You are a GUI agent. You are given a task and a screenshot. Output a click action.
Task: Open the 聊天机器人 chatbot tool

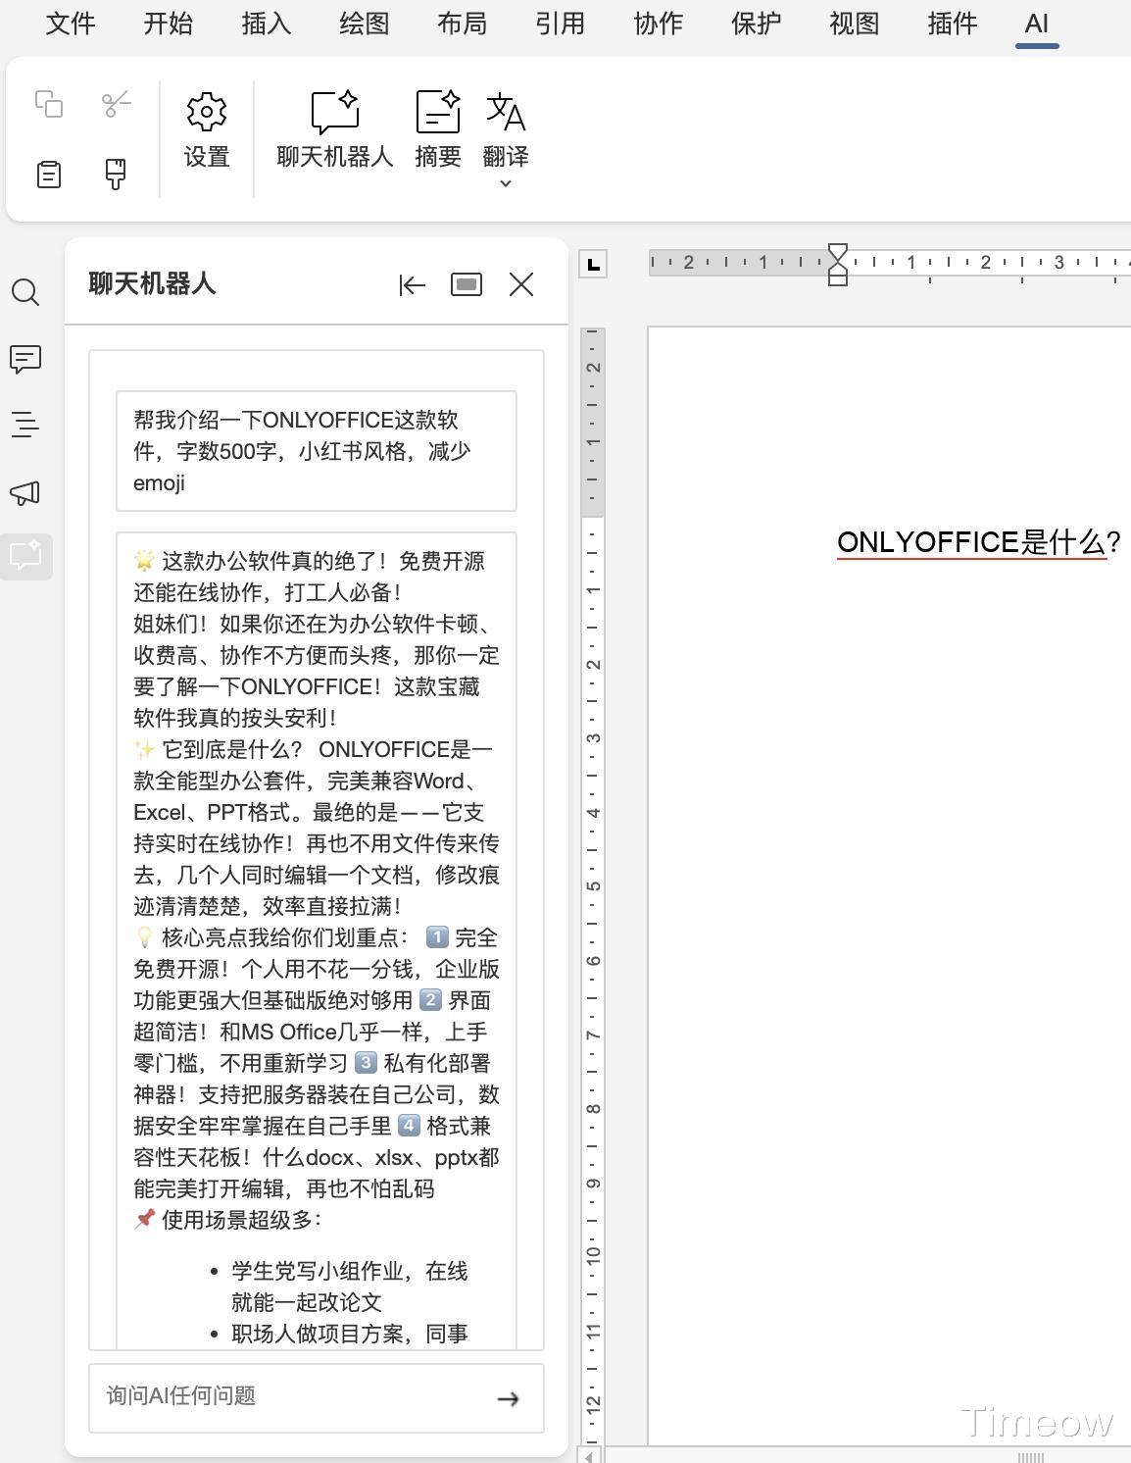pos(335,131)
